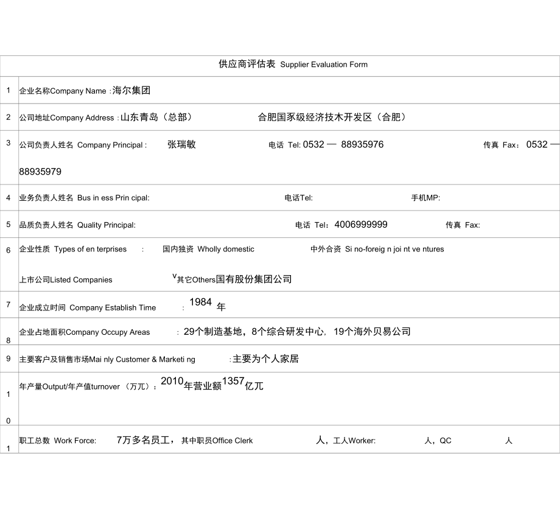Click the establish year 1984

point(200,302)
